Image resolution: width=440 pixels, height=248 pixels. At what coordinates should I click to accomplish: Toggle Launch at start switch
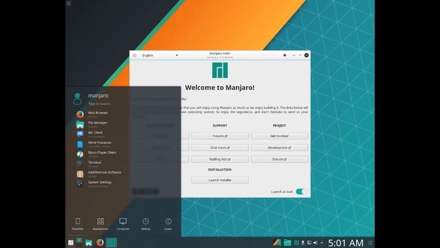(x=301, y=192)
